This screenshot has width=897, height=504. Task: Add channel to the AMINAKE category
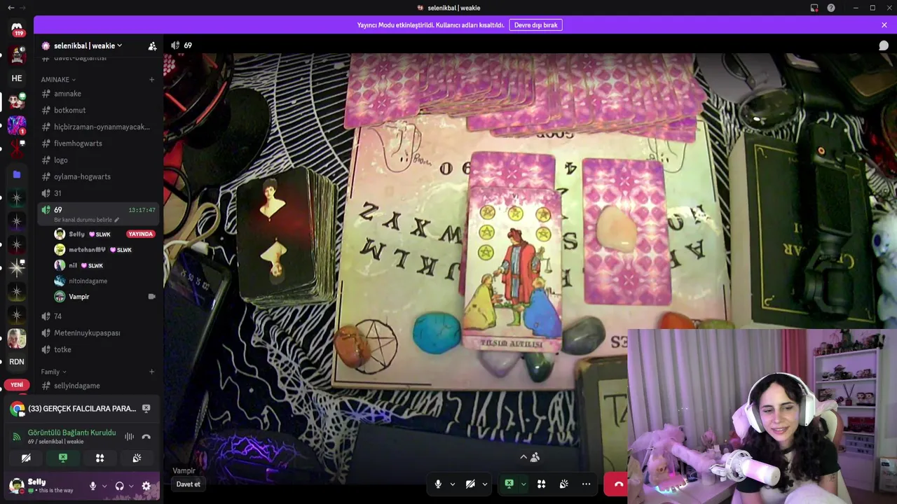click(151, 80)
